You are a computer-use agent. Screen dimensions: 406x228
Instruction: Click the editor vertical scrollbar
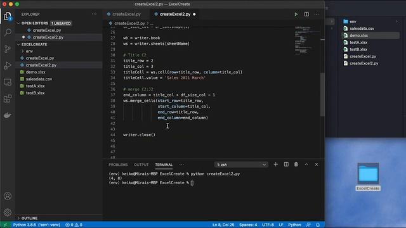322,94
